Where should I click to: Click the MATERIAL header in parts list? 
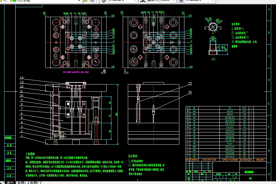point(244,160)
